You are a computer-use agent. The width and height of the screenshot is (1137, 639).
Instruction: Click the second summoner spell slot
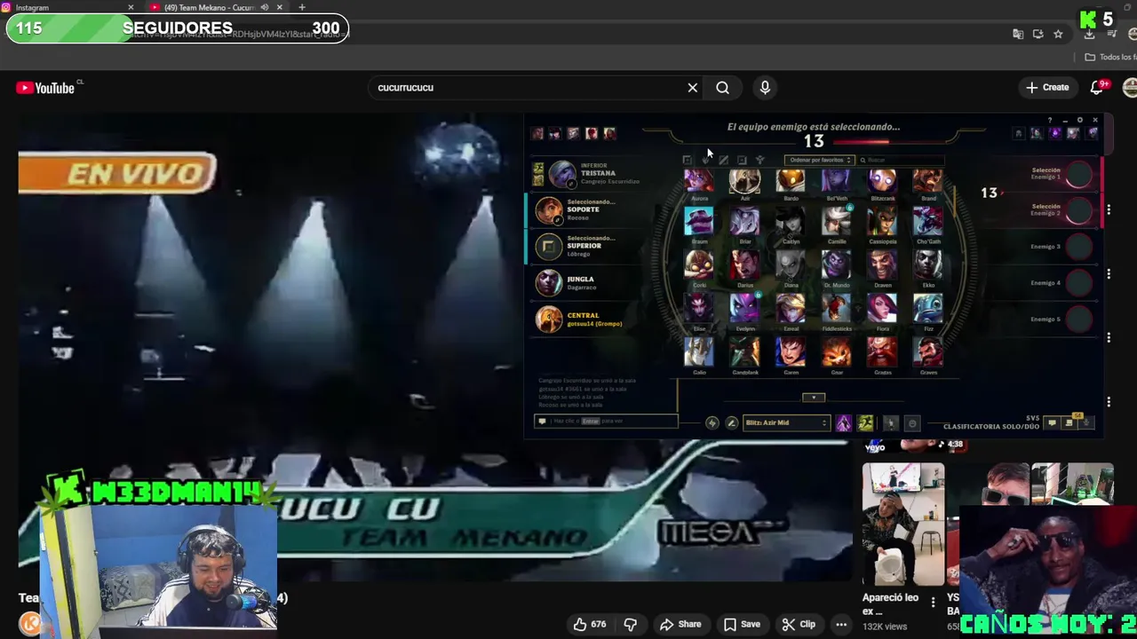(865, 423)
